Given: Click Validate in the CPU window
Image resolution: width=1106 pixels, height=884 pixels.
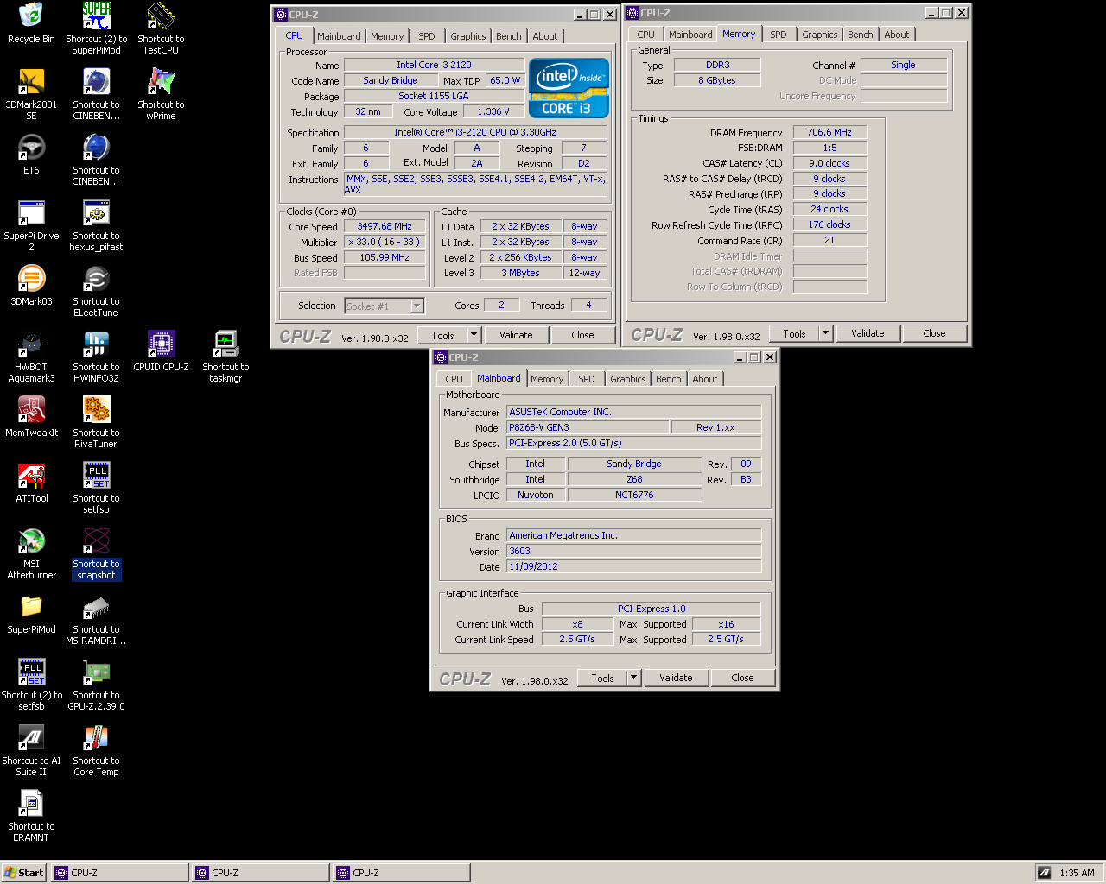Looking at the screenshot, I should (x=516, y=335).
